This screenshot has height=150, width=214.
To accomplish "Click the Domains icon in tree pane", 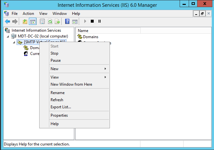I will [26, 48].
